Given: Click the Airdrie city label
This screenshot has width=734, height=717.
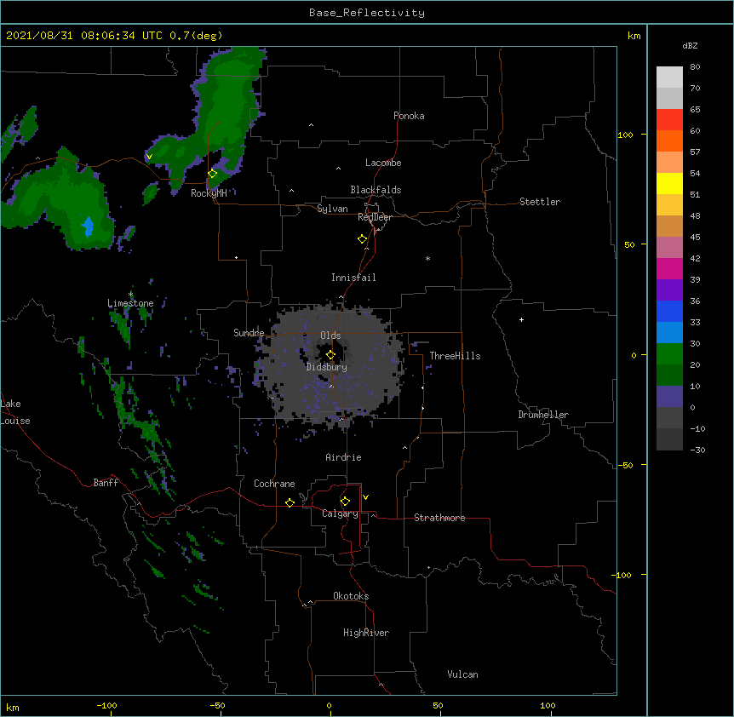Looking at the screenshot, I should pyautogui.click(x=344, y=457).
